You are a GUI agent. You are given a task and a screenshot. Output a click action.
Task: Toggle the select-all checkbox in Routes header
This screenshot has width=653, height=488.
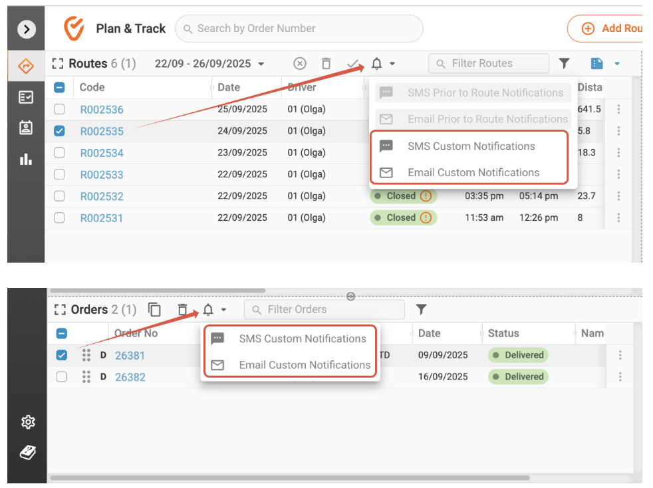(60, 88)
